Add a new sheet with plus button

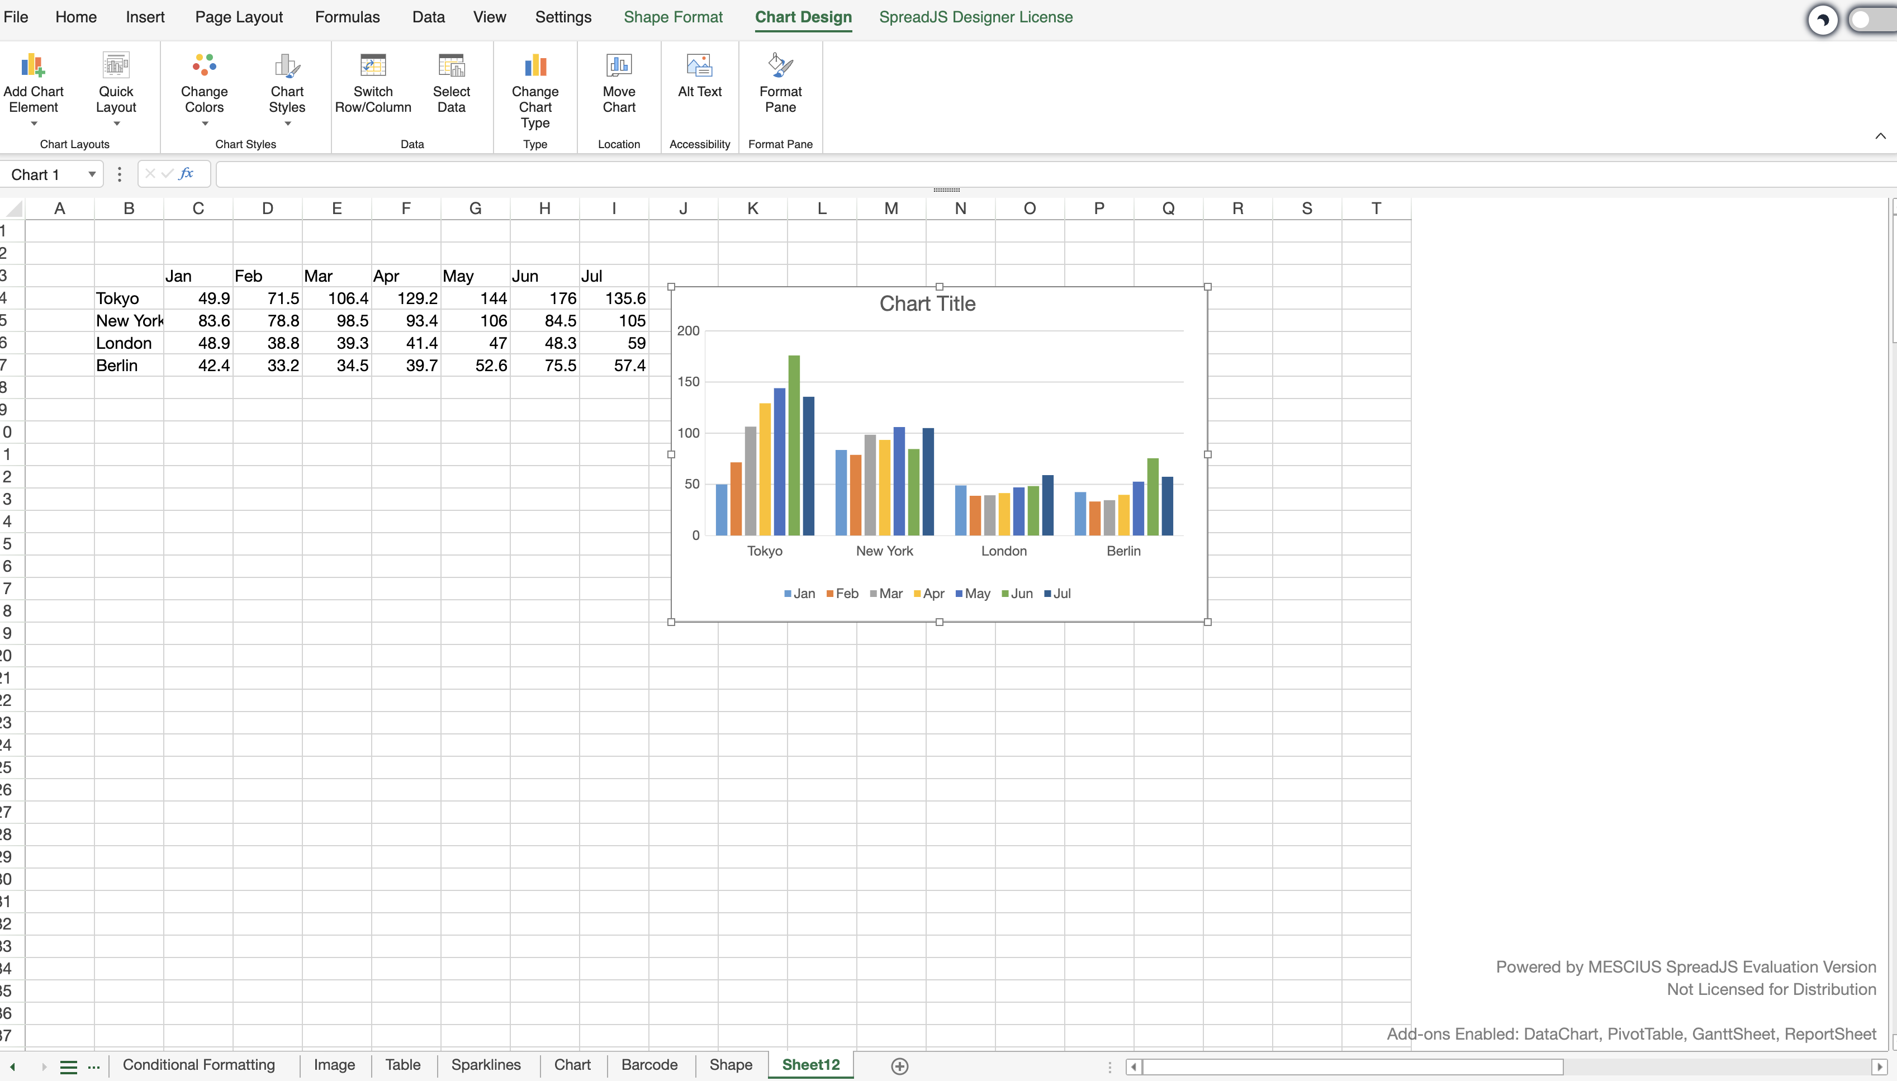(899, 1066)
